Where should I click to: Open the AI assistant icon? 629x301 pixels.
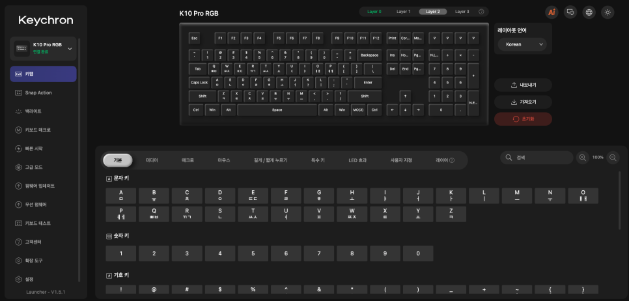pyautogui.click(x=552, y=12)
